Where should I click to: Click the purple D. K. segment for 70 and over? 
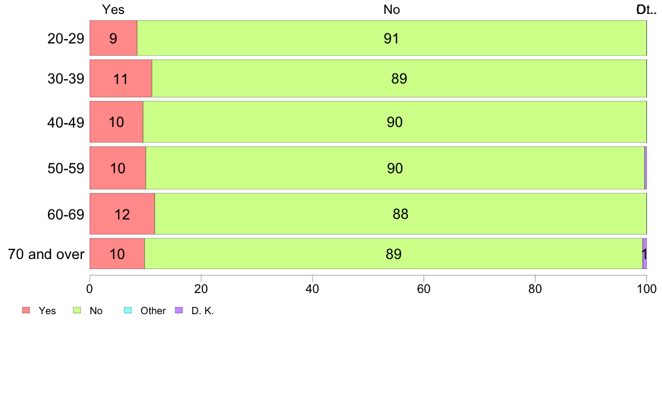pos(645,254)
